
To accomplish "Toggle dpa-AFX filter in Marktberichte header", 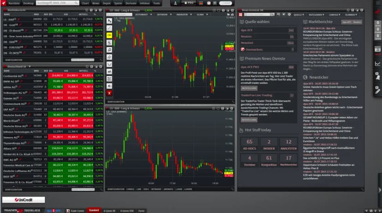I will click(346, 22).
